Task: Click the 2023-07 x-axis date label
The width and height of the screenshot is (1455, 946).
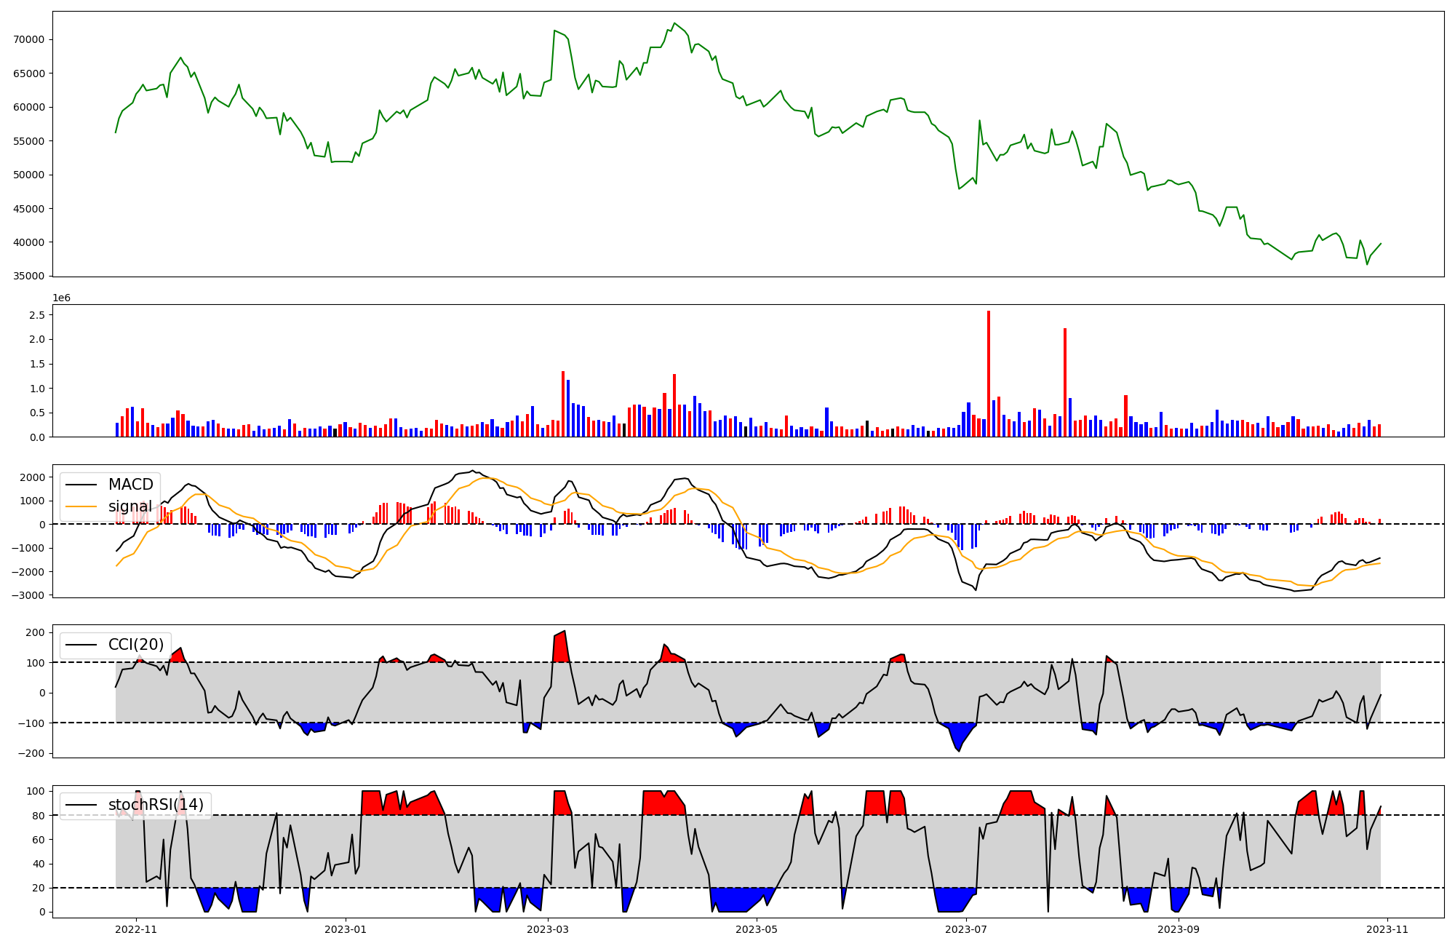Action: click(x=965, y=929)
